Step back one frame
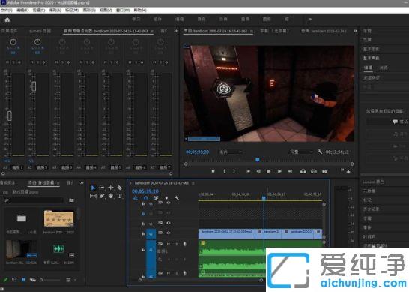Screen dimensions: 409x292 point(258,171)
